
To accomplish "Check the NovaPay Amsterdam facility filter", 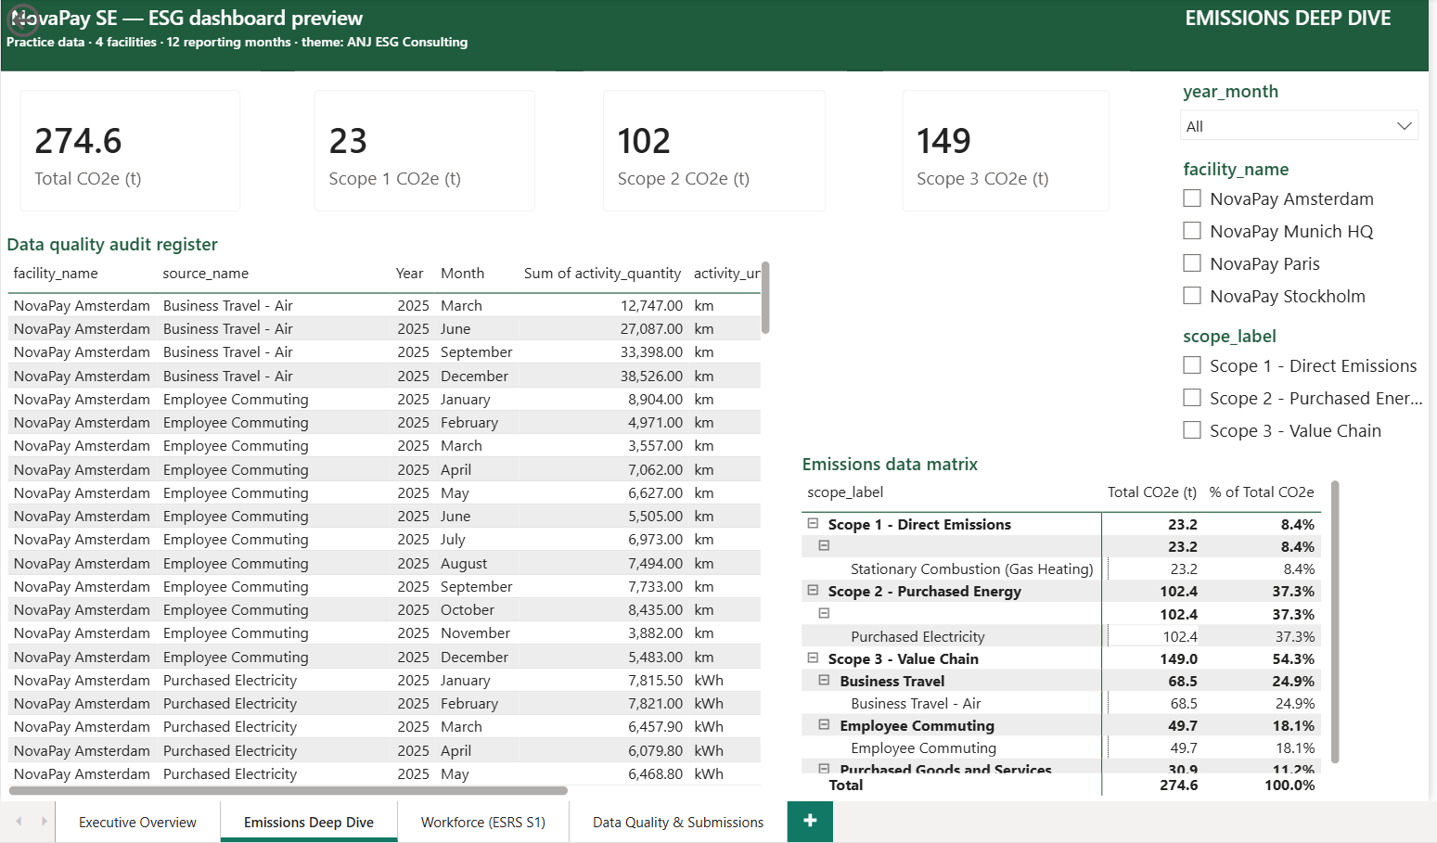I will 1192,198.
